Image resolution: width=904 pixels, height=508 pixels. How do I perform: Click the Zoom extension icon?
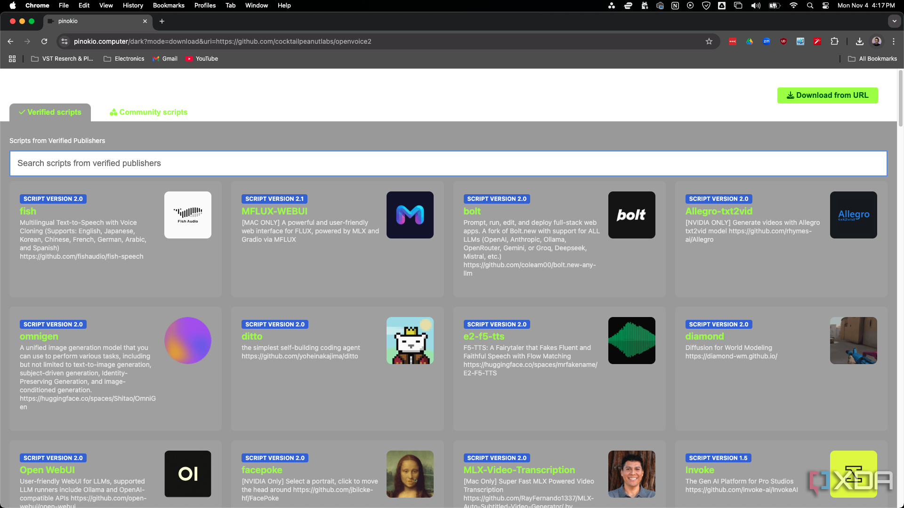(767, 41)
